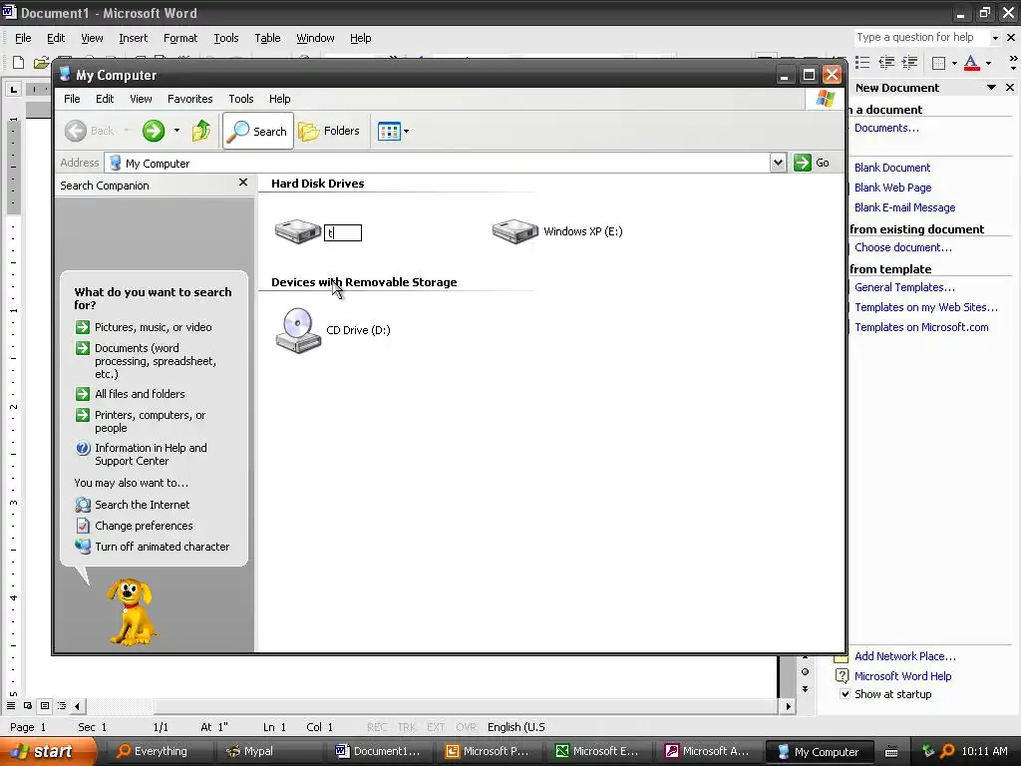The width and height of the screenshot is (1021, 766).
Task: Close the Search Companion pane
Action: click(x=243, y=183)
